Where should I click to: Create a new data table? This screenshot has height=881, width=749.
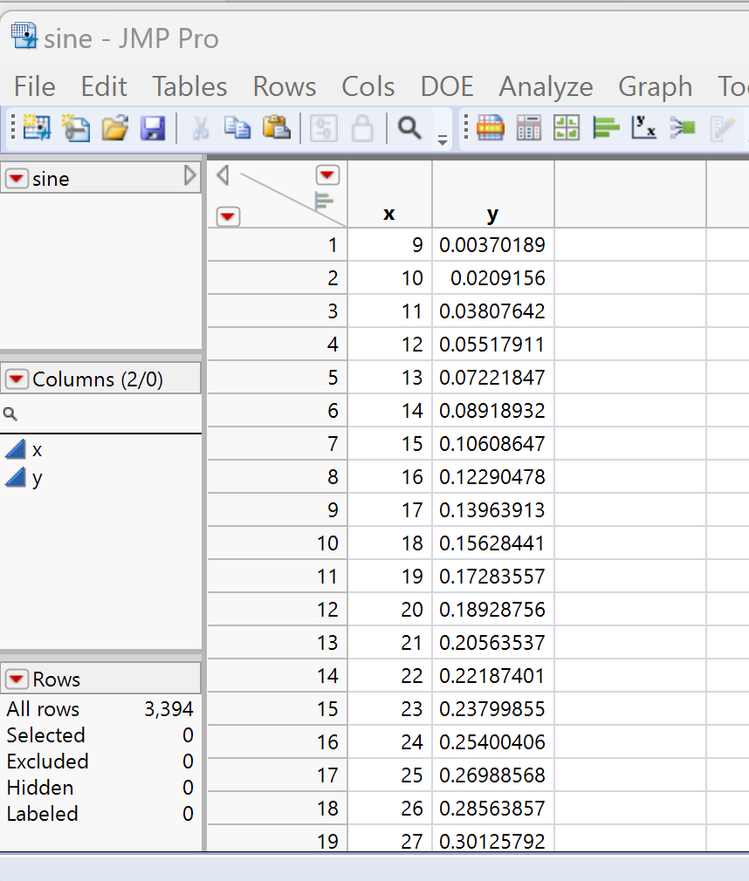point(36,127)
